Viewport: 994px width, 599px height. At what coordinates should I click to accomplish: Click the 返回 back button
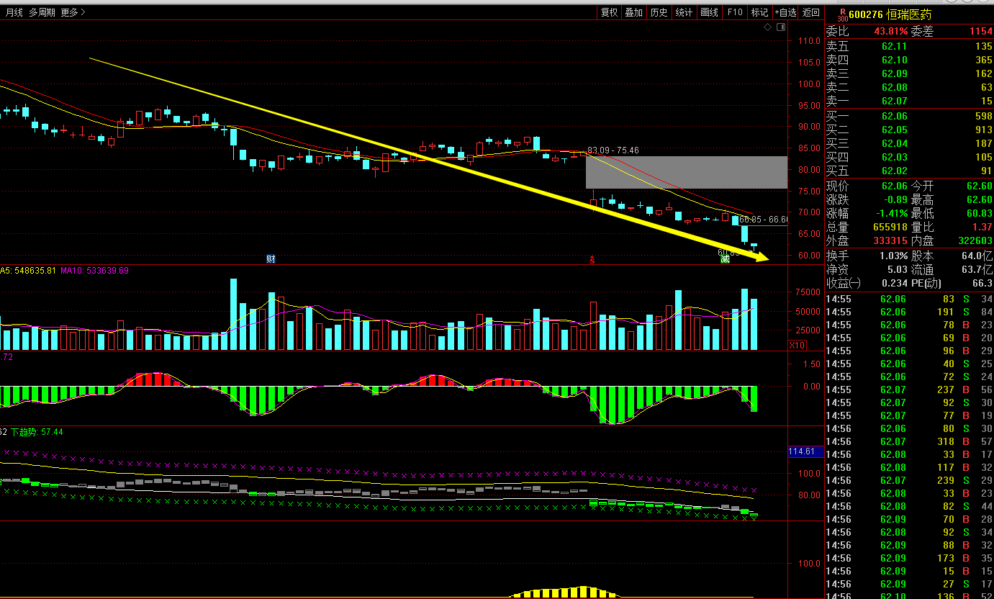[x=811, y=12]
